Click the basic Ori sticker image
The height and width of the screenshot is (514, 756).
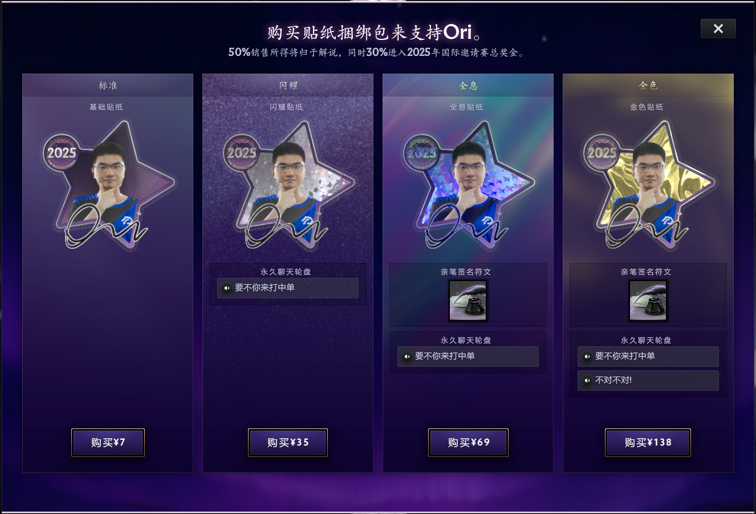pyautogui.click(x=108, y=185)
